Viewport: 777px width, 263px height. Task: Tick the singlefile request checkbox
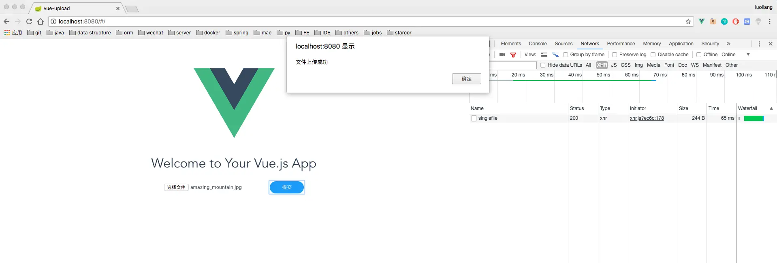474,118
